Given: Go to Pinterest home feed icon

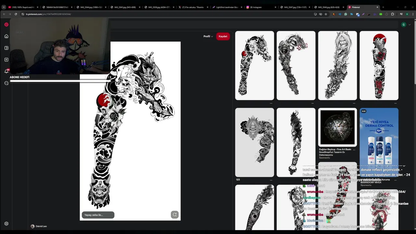Looking at the screenshot, I should tap(6, 36).
